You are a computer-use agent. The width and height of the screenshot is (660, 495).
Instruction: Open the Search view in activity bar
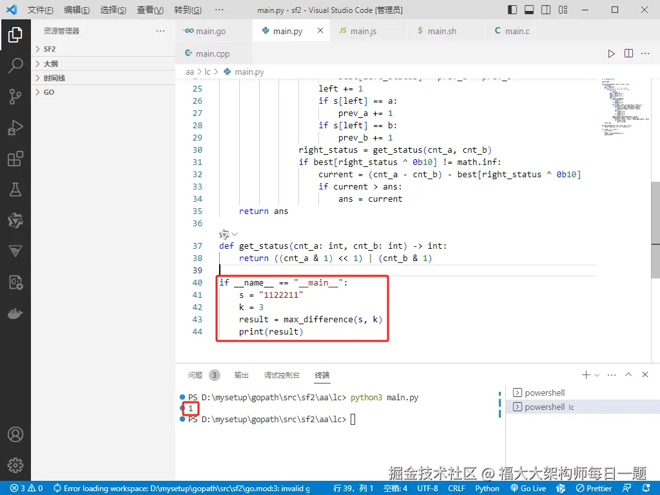point(15,66)
